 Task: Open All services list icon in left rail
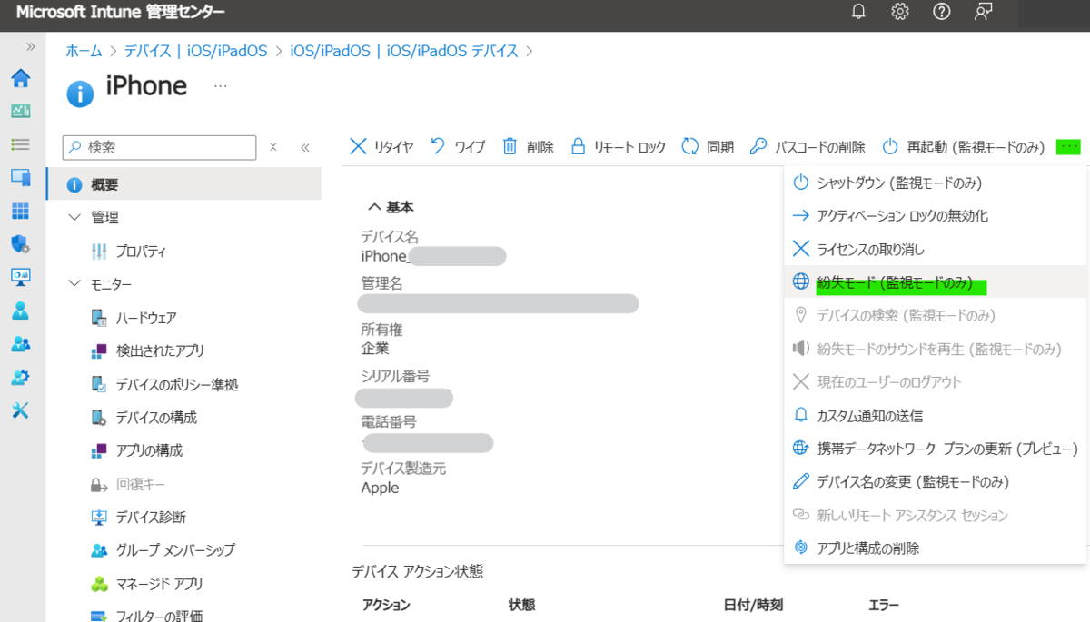[x=20, y=144]
